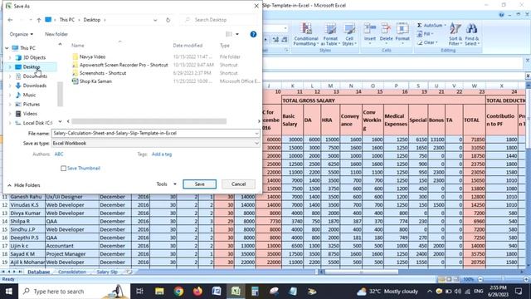
Task: Open the File name history dropdown
Action: point(256,133)
